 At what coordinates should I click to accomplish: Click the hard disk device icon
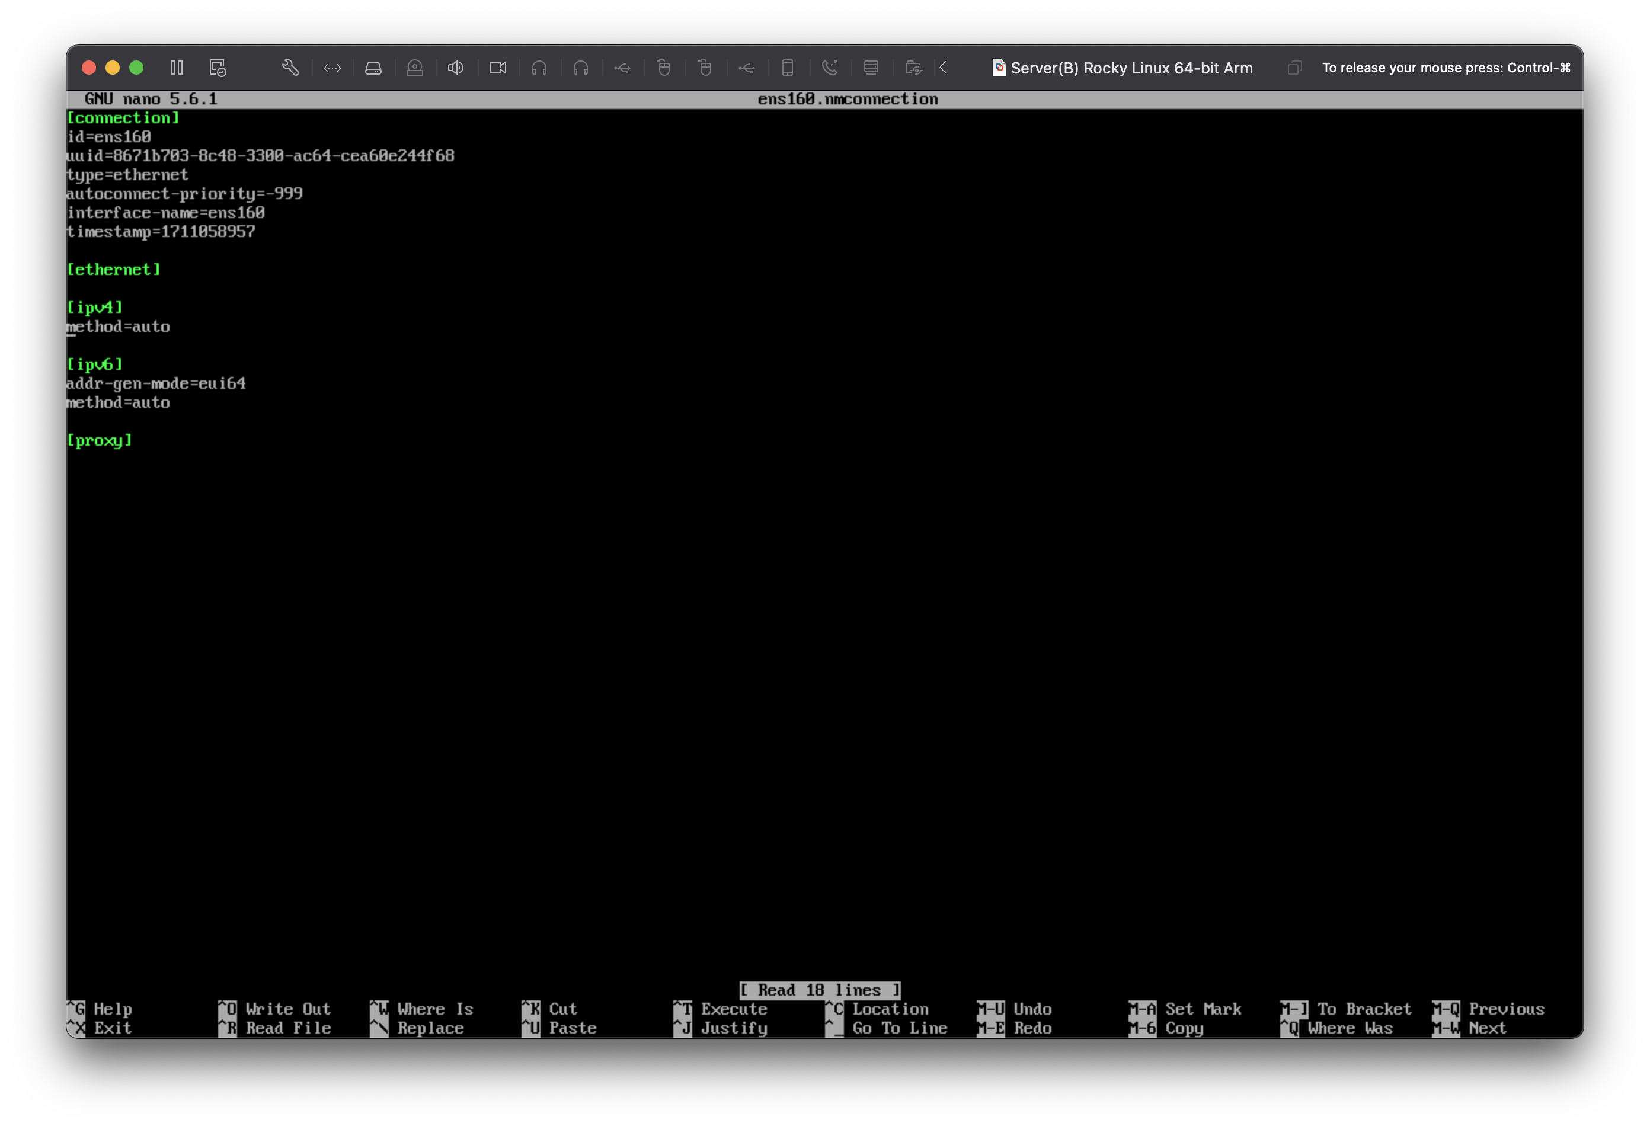click(373, 68)
